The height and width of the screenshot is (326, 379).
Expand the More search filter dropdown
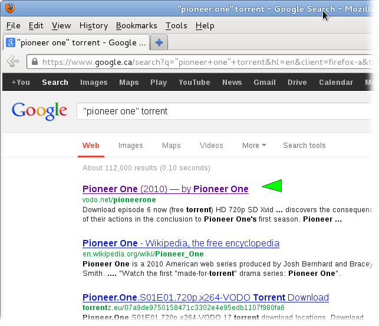click(x=254, y=146)
